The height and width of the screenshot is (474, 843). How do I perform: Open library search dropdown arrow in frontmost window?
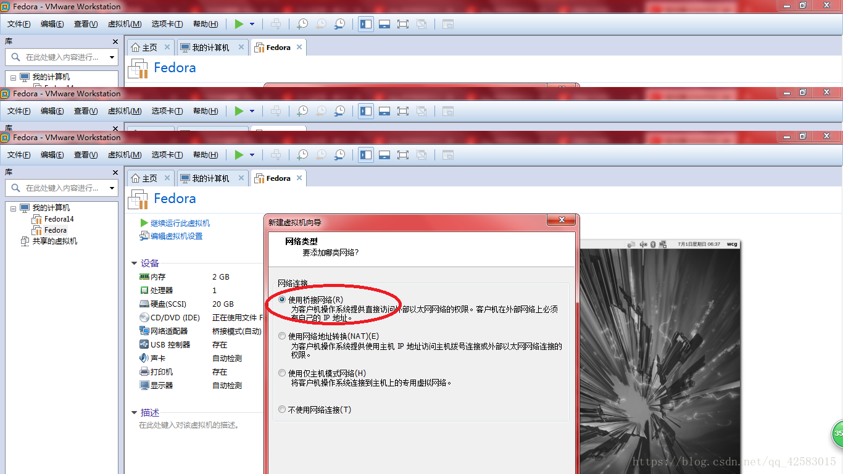point(112,188)
